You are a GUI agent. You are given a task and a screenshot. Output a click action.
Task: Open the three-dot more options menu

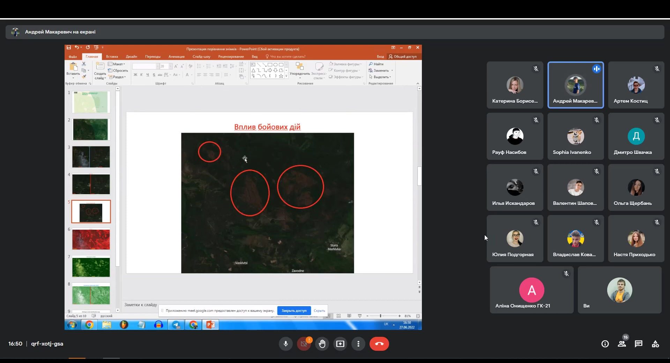pos(358,344)
